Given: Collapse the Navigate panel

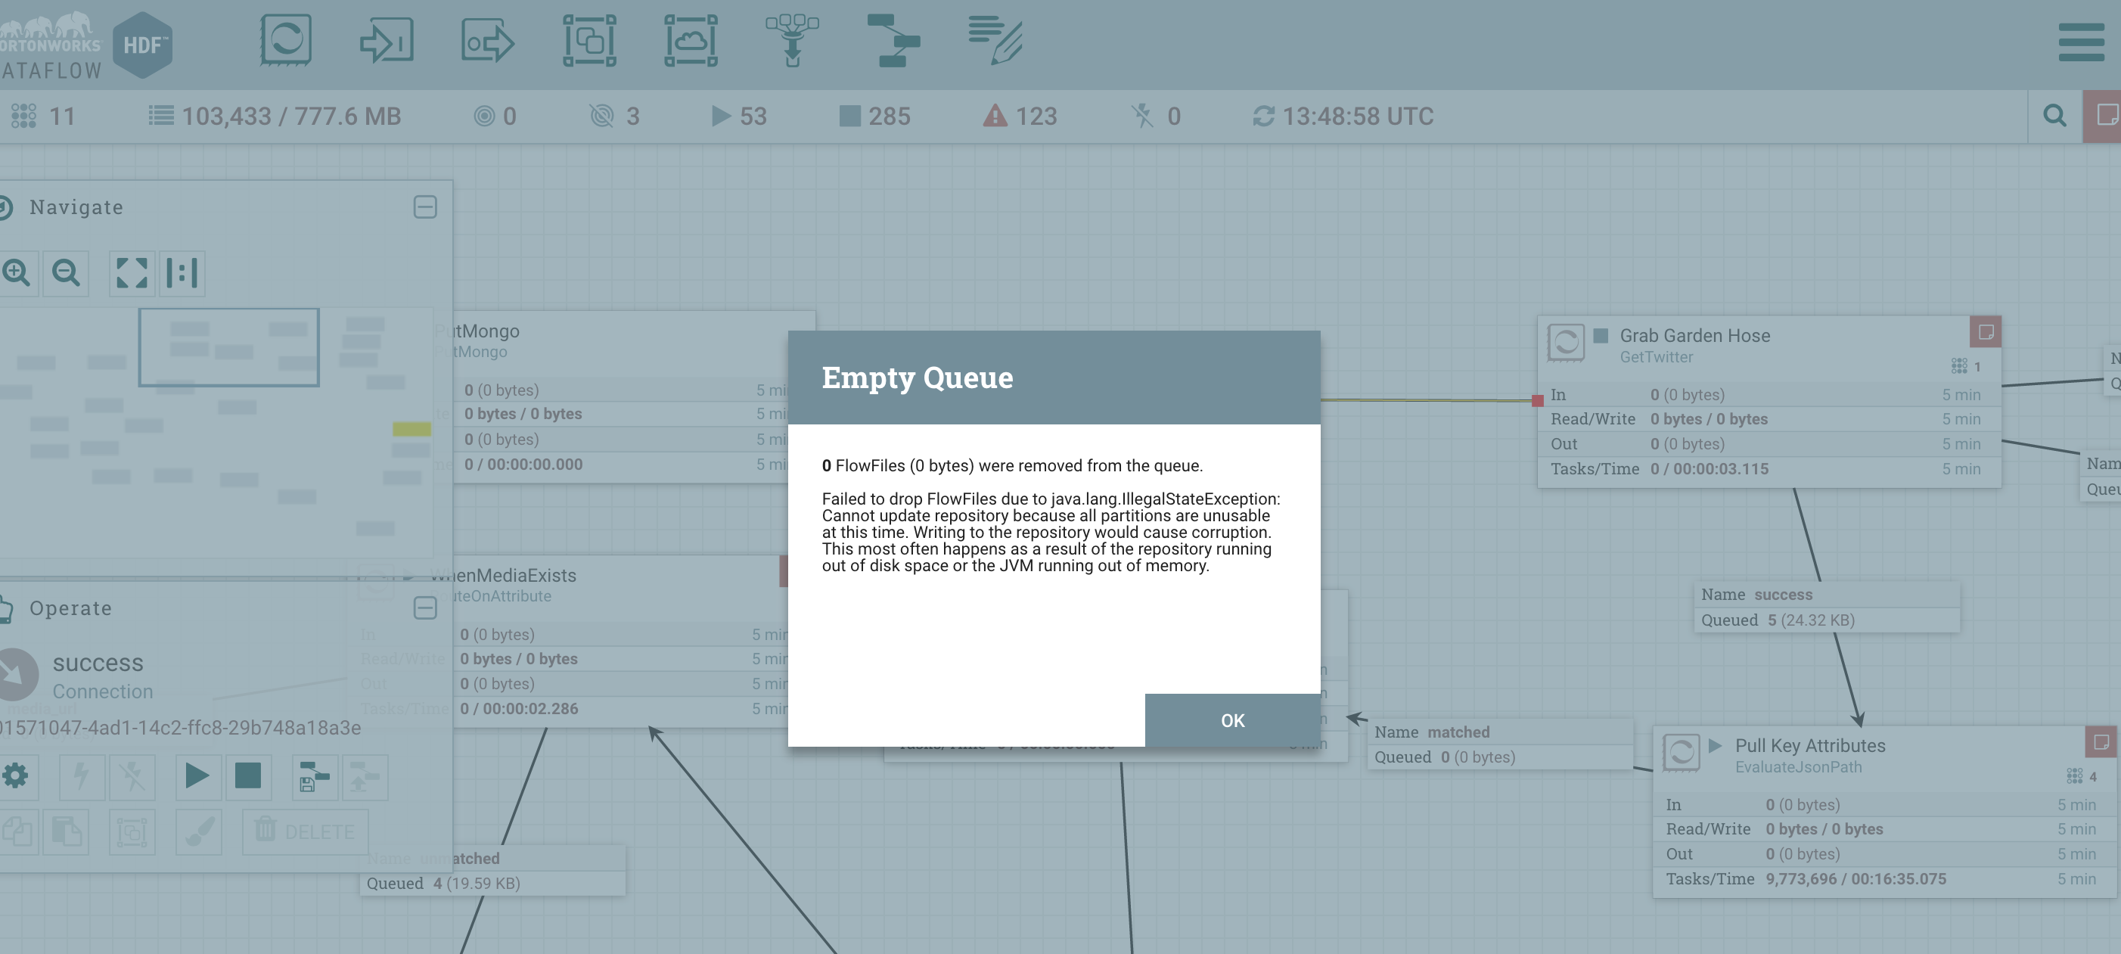Looking at the screenshot, I should tap(427, 207).
